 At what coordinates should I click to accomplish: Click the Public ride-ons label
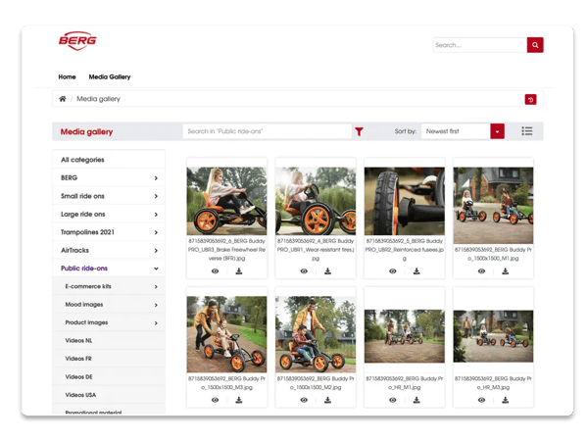click(84, 269)
